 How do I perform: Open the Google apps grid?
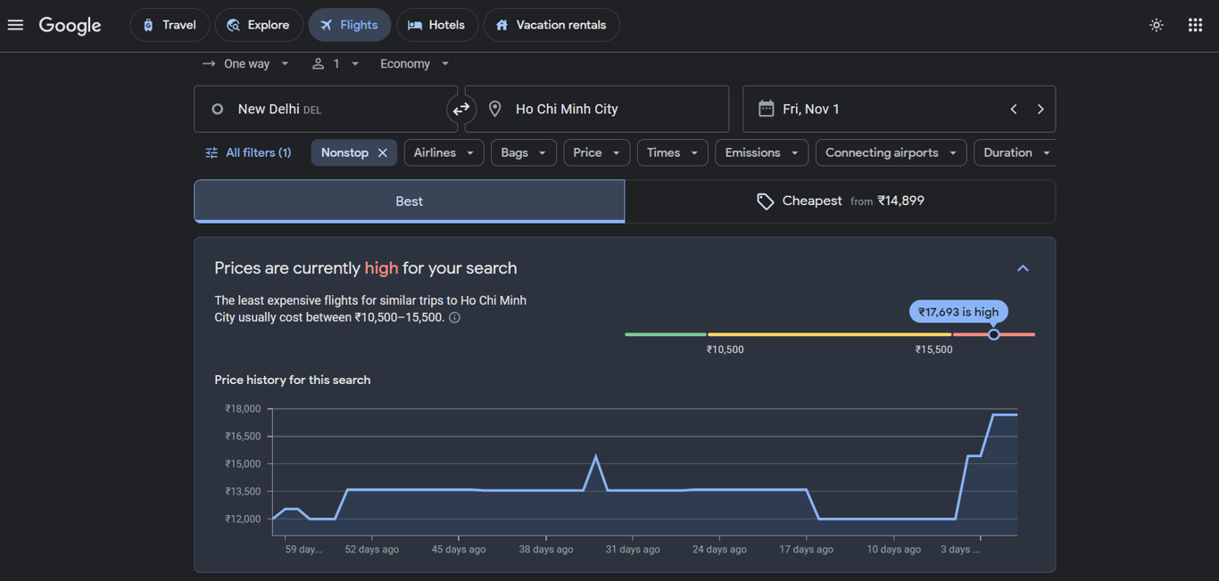pyautogui.click(x=1195, y=25)
